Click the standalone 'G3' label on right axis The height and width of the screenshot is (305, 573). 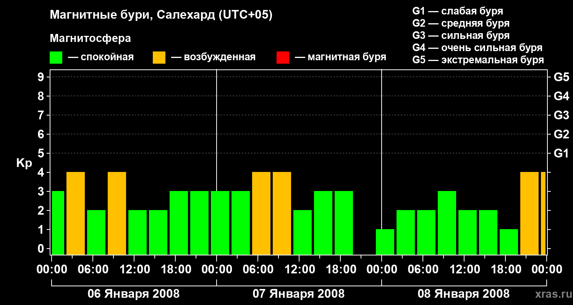pos(561,116)
